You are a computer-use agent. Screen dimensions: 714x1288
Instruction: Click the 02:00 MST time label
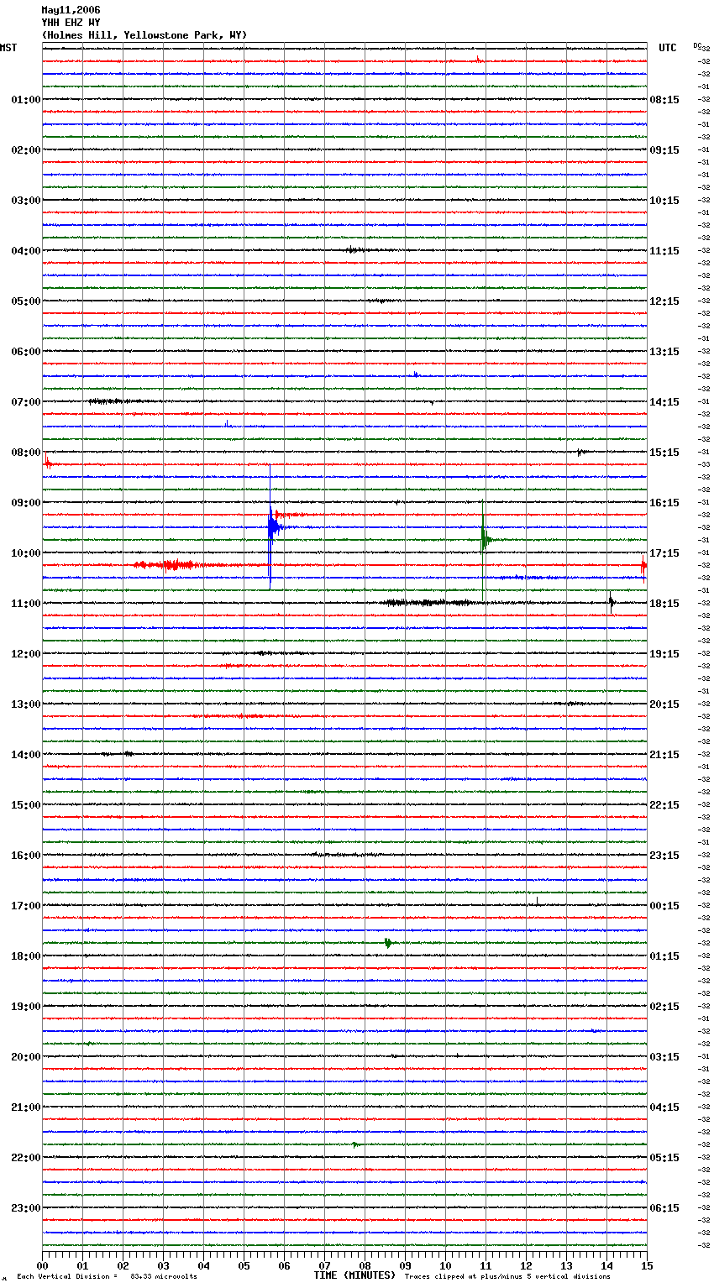tap(26, 150)
